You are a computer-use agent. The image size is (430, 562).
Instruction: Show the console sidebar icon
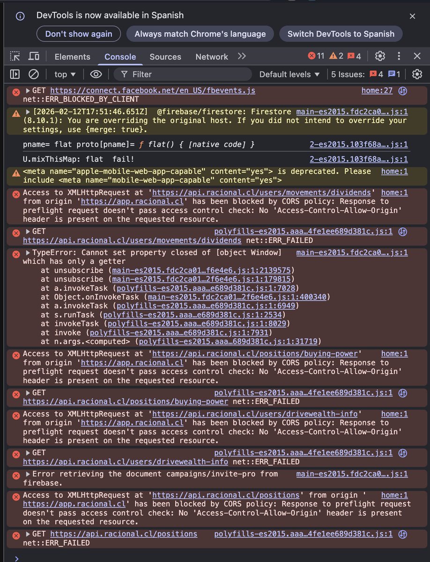(x=15, y=74)
